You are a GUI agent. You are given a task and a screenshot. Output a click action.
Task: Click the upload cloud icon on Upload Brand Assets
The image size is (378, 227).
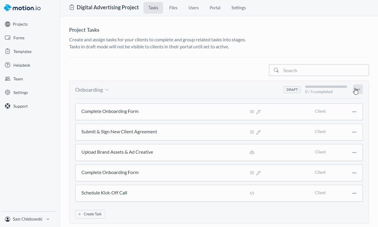pyautogui.click(x=252, y=152)
